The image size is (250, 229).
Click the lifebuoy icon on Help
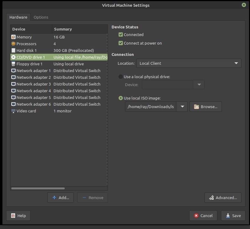pyautogui.click(x=13, y=216)
